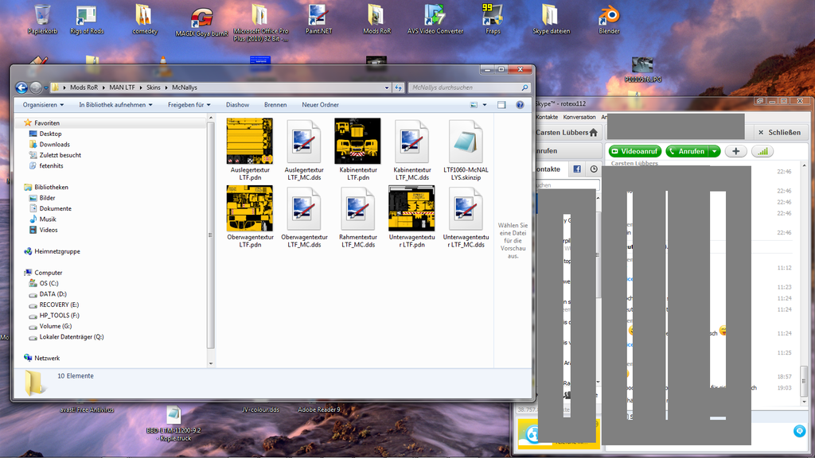Create a folder with Neuer Ordner
The image size is (815, 458).
click(x=320, y=105)
